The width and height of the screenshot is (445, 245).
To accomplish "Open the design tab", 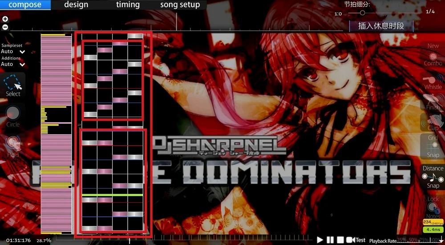I will point(76,5).
